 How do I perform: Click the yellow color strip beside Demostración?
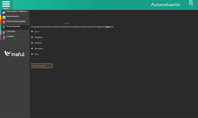coord(1,17)
